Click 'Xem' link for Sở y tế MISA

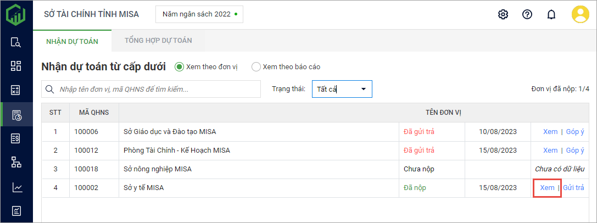pyautogui.click(x=547, y=187)
